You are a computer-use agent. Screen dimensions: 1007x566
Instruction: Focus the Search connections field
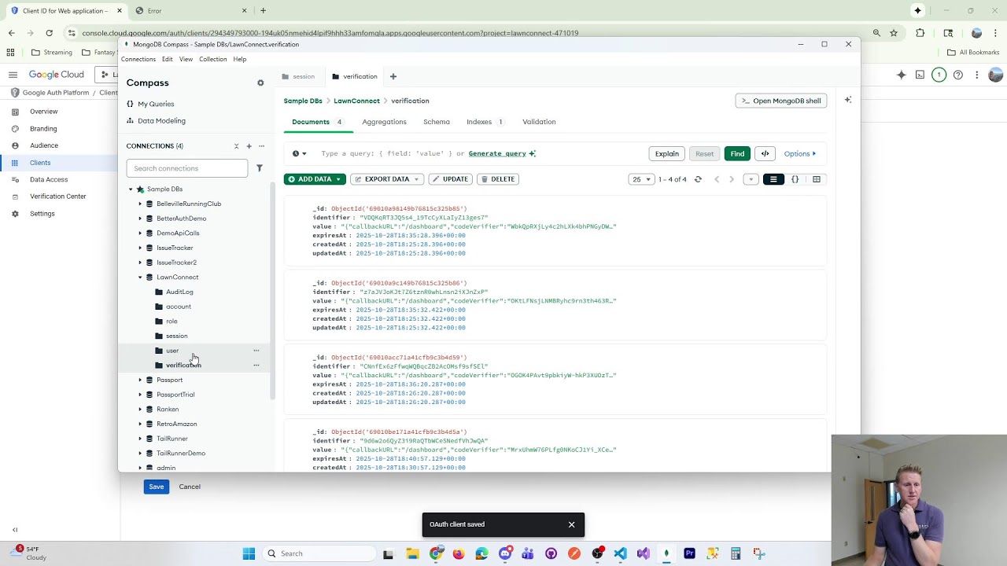[x=187, y=168]
